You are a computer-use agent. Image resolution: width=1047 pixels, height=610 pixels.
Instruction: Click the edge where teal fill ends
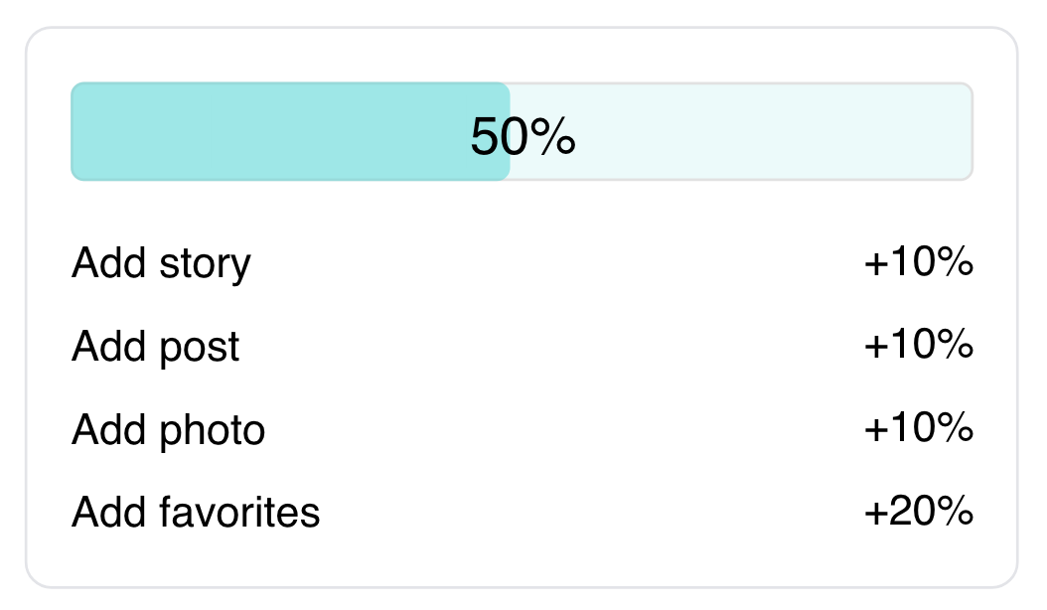[x=510, y=131]
